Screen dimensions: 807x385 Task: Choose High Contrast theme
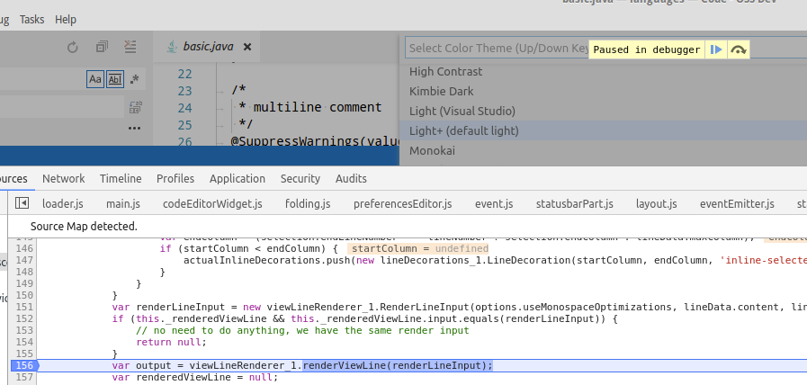pos(603,72)
